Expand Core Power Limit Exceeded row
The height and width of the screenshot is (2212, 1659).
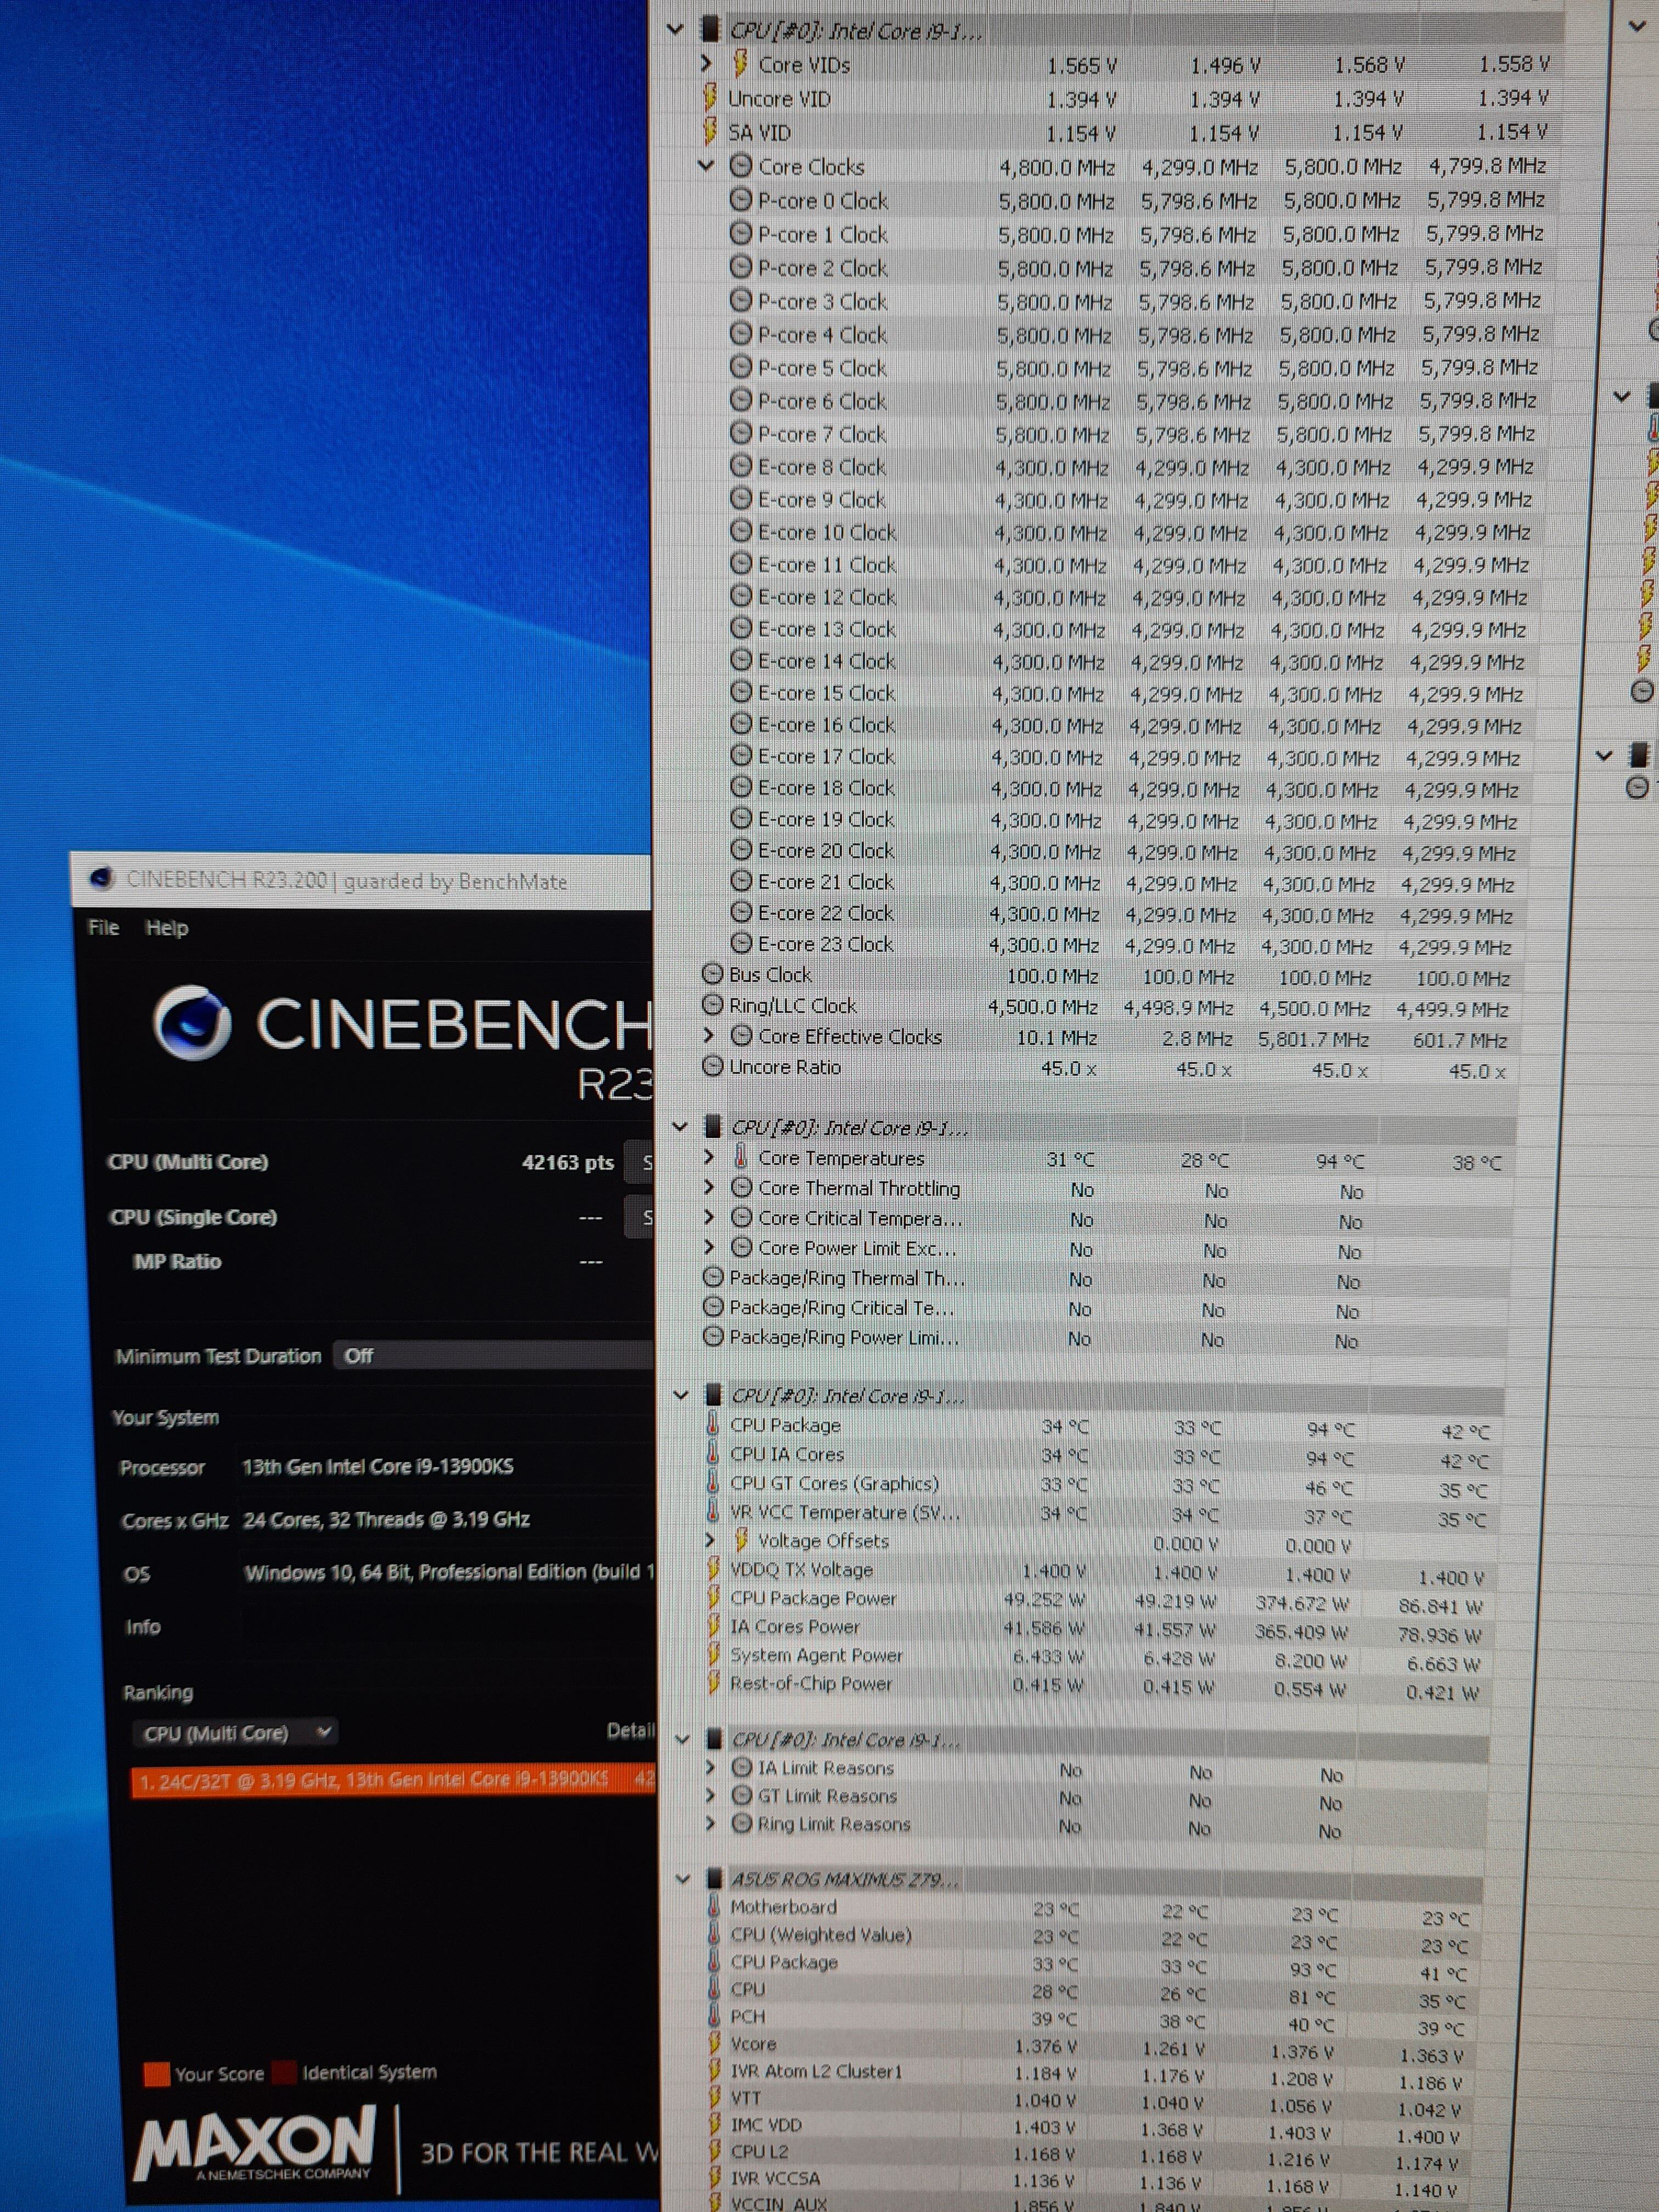pyautogui.click(x=709, y=1246)
